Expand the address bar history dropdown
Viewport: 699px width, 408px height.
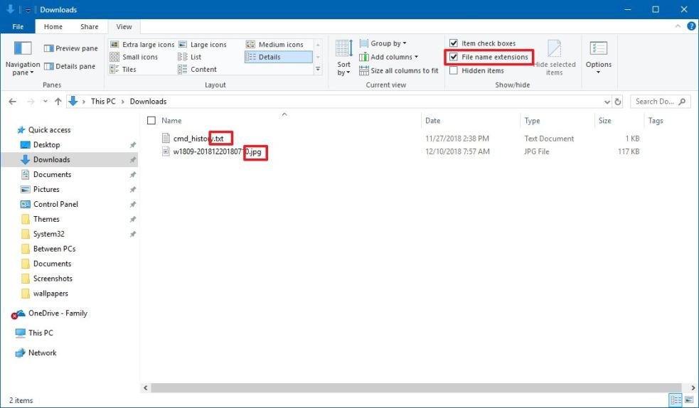(607, 102)
